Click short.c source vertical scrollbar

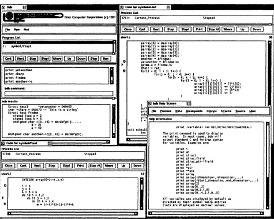click(x=269, y=73)
